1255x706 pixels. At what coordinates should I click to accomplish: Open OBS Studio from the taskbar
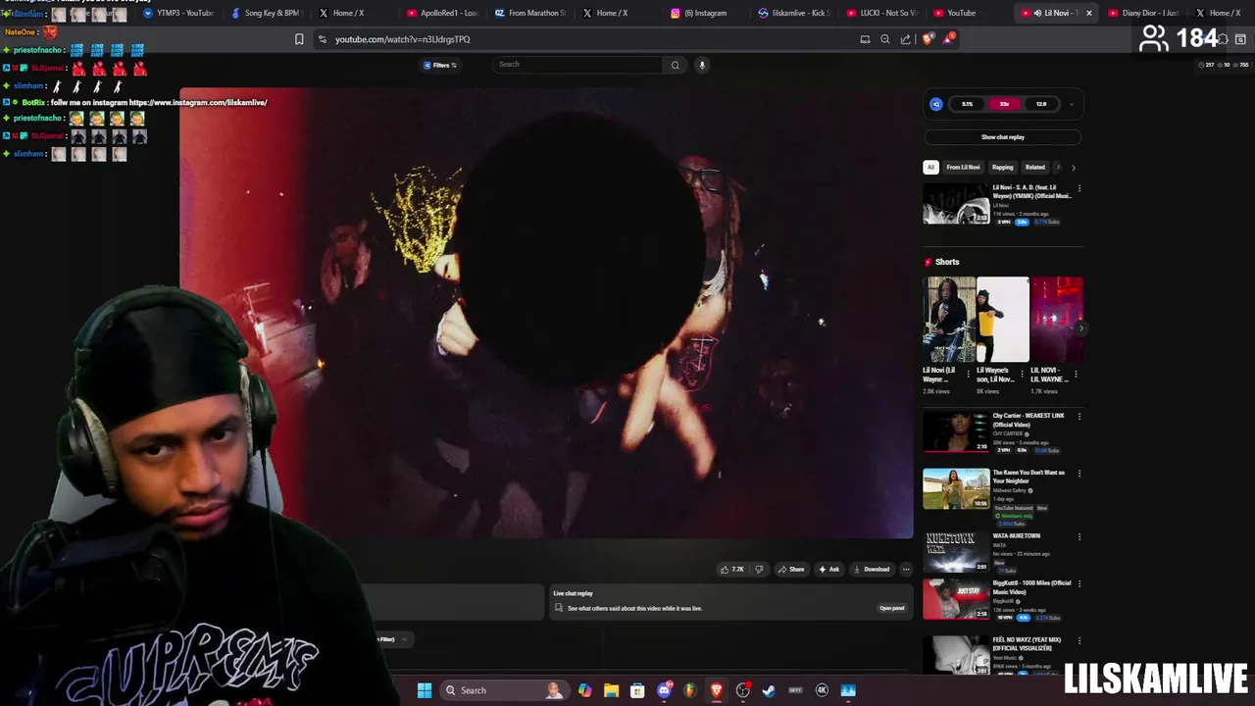point(743,690)
